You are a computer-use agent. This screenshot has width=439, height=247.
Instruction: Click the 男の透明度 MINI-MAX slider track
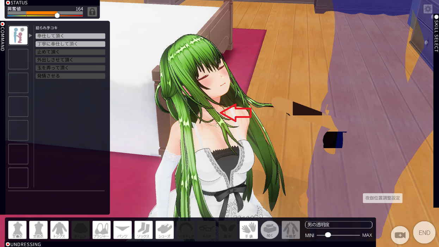338,235
